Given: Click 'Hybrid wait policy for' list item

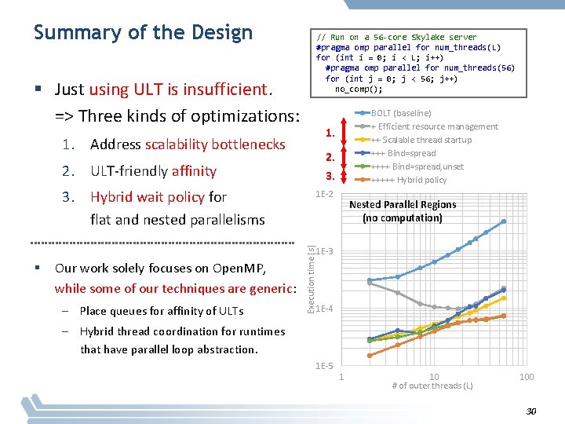Looking at the screenshot, I should [159, 197].
